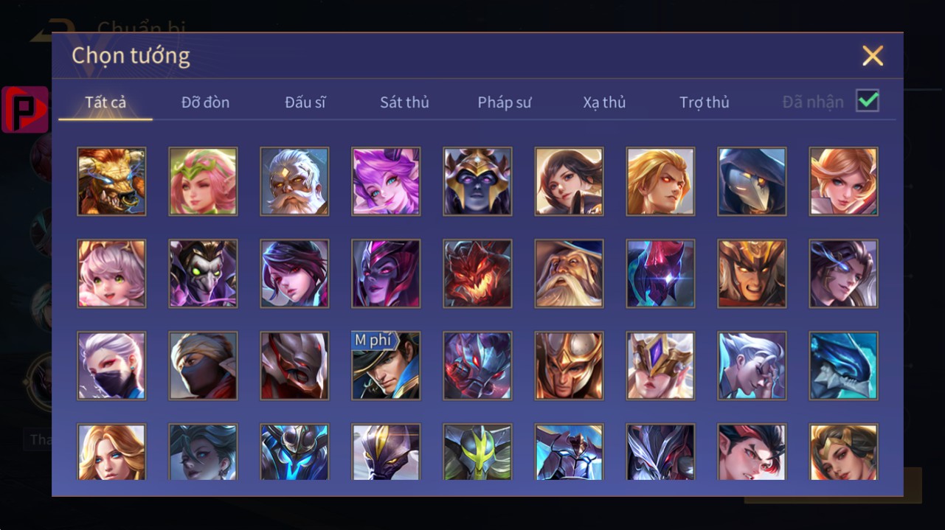Choose the red lava demon hero portrait
The height and width of the screenshot is (530, 945).
point(477,273)
